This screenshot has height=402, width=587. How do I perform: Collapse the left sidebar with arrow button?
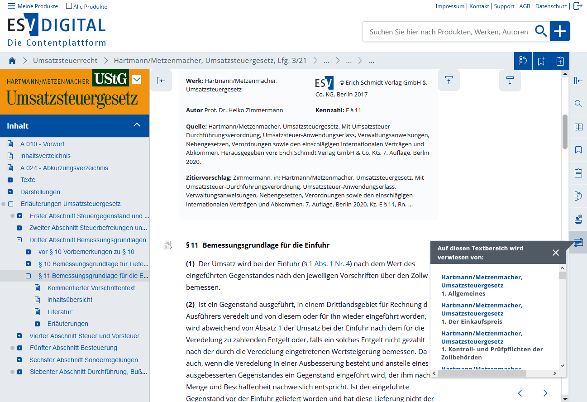coord(161,81)
